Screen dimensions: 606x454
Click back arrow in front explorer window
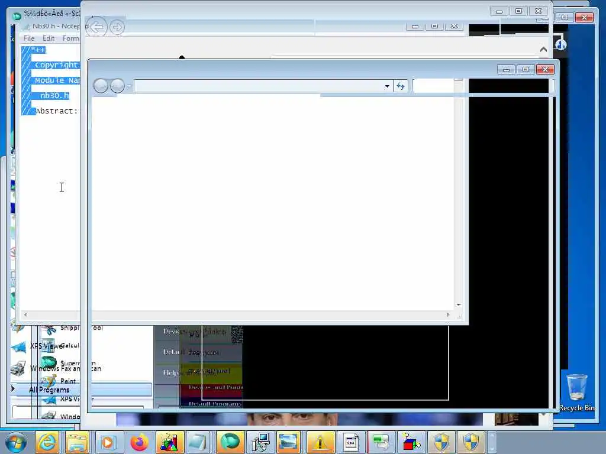click(101, 86)
